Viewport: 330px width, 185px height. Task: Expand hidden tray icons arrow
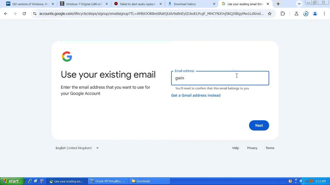[301, 181]
